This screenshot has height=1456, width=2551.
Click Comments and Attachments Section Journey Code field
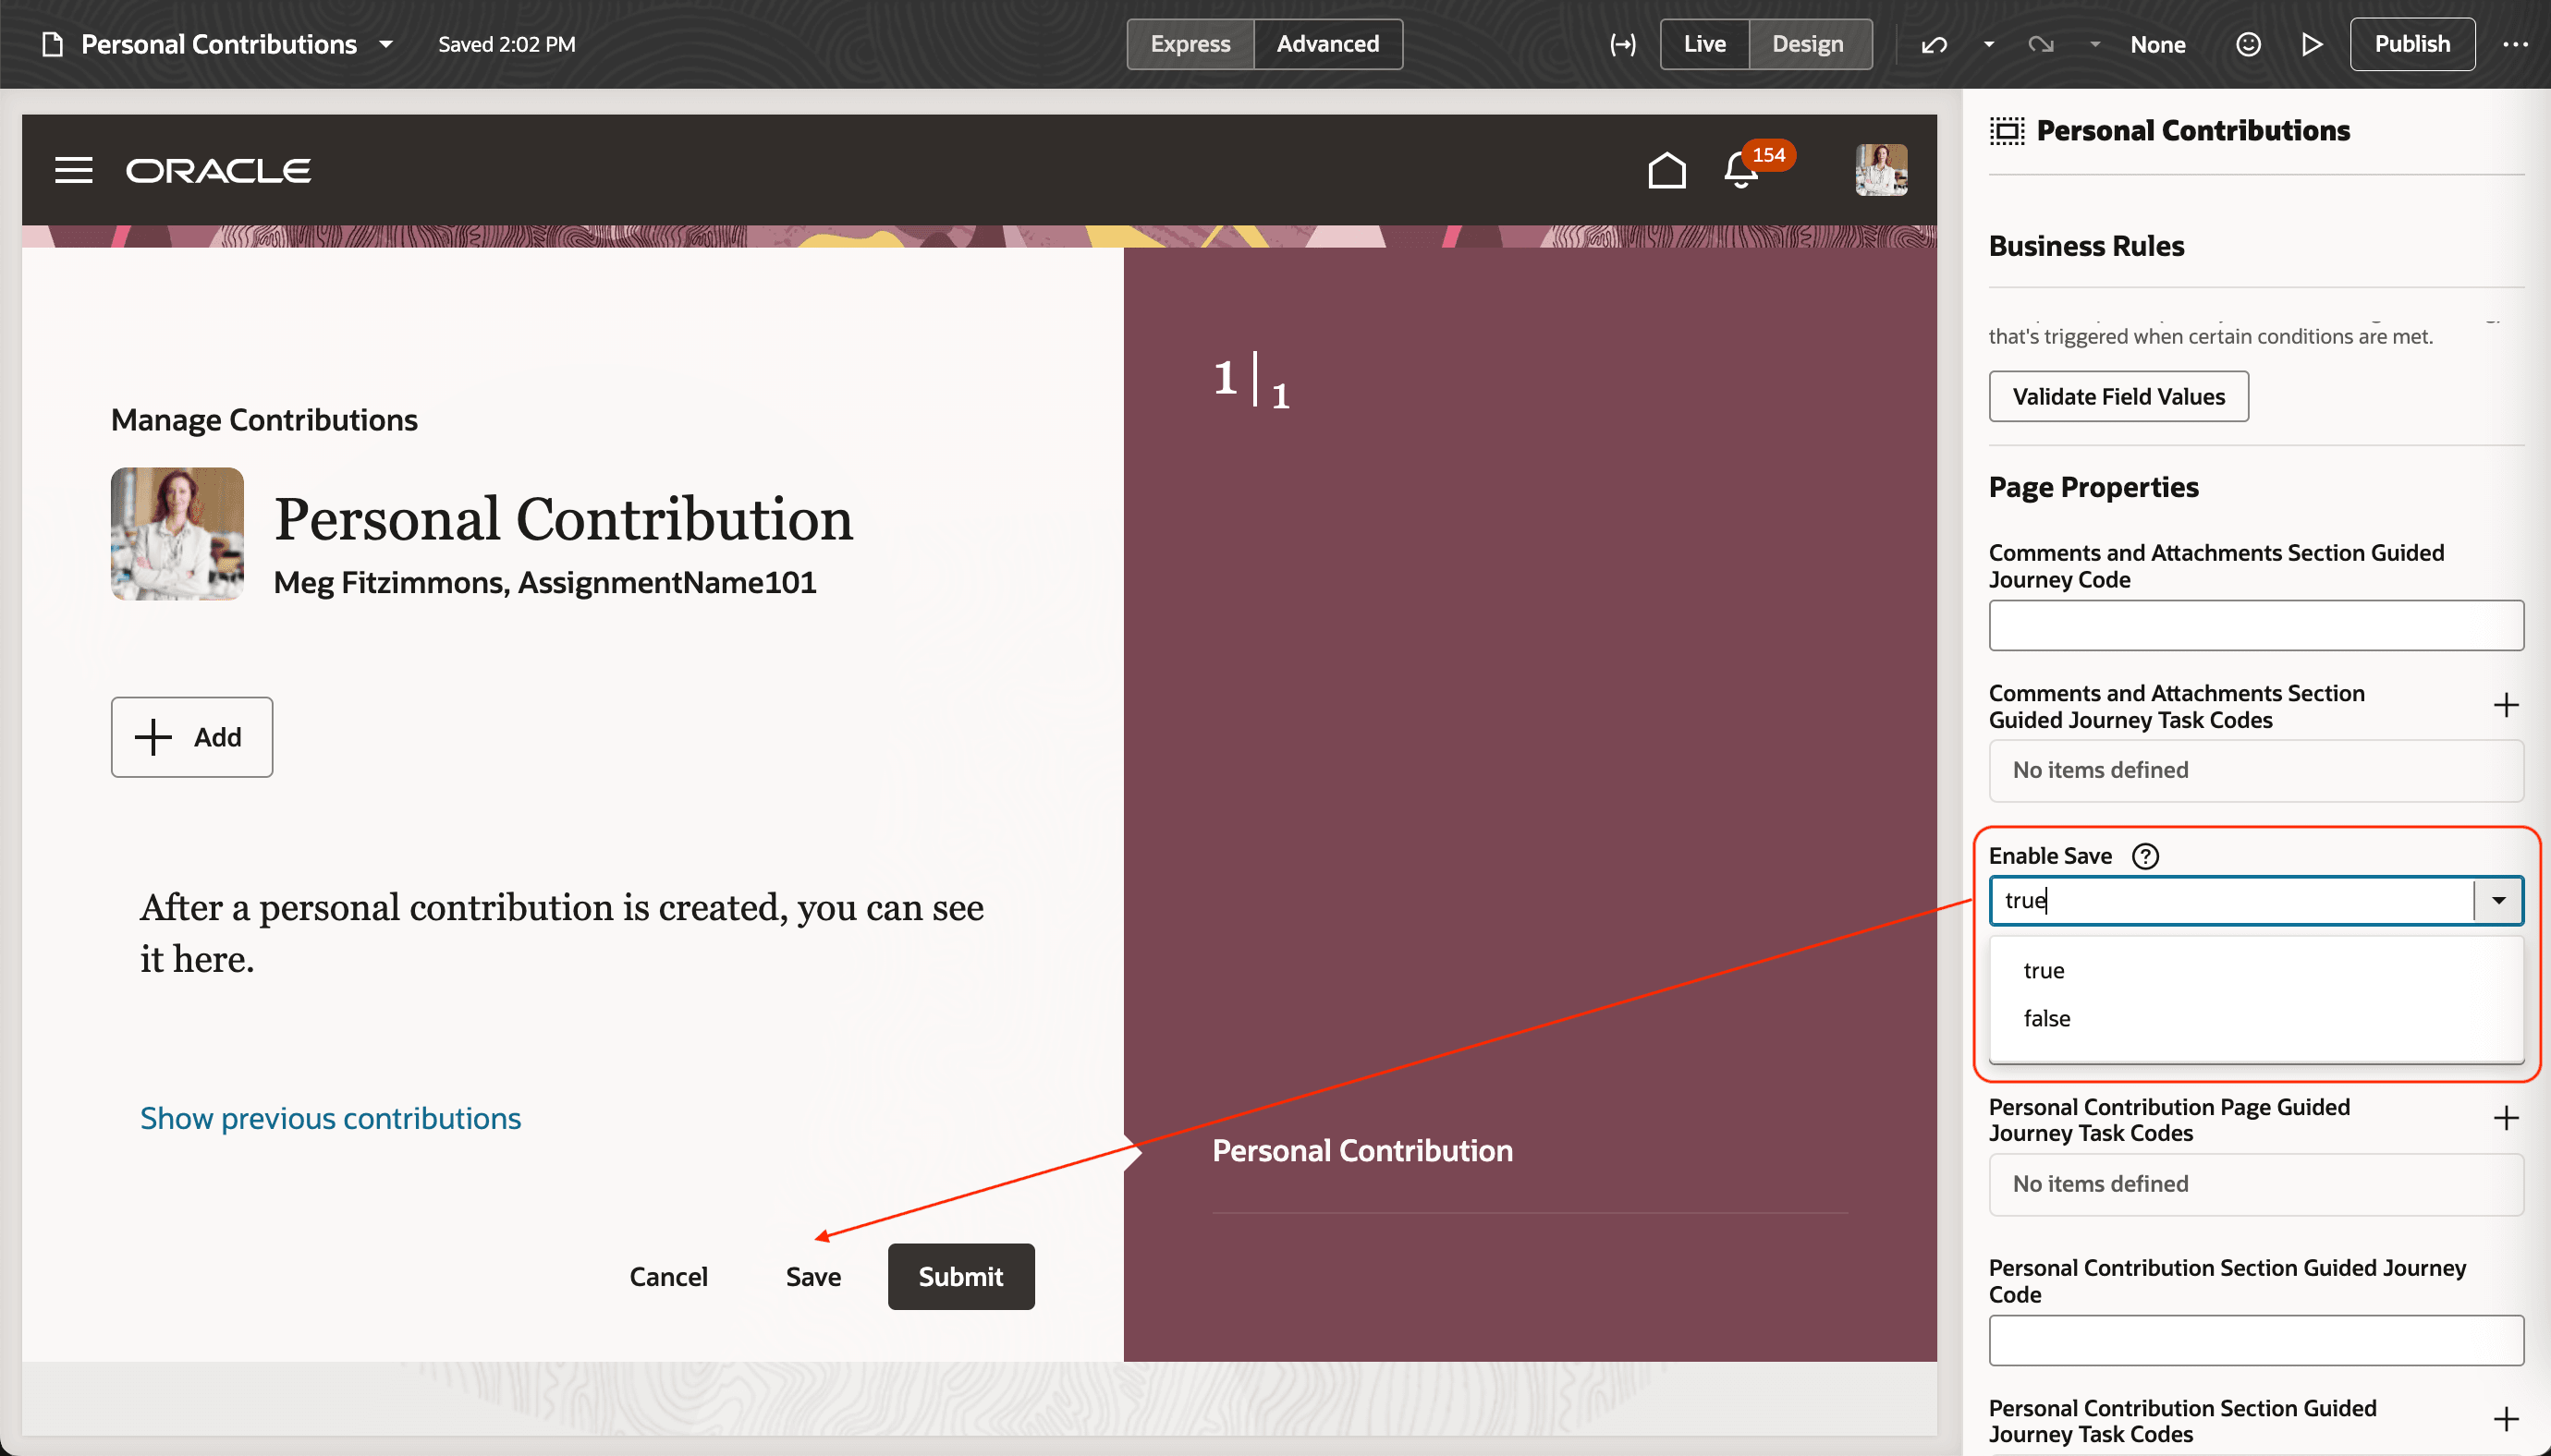2255,626
